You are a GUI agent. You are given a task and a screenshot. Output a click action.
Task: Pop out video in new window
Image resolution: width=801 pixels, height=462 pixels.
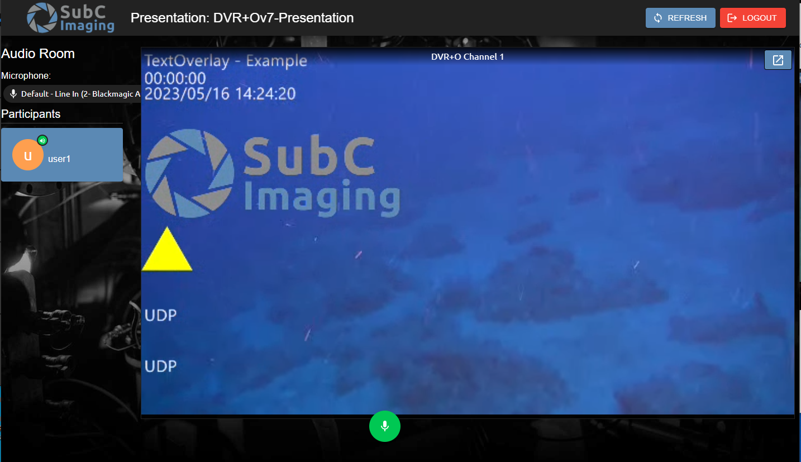[778, 60]
